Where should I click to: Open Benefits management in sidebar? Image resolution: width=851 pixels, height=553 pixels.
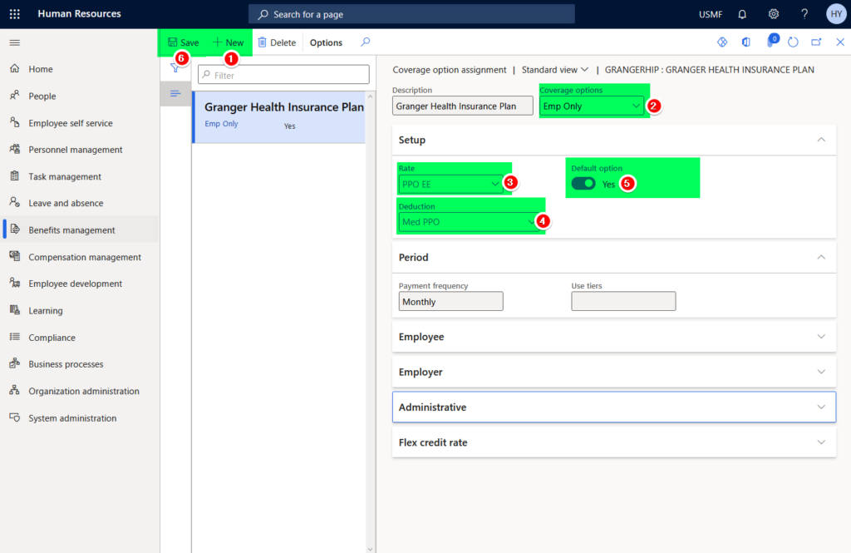81,230
